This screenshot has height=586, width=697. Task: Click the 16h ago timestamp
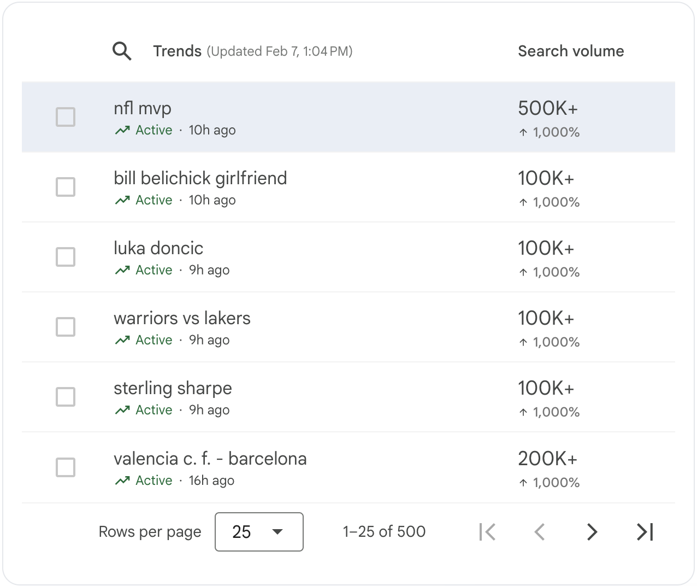point(211,480)
